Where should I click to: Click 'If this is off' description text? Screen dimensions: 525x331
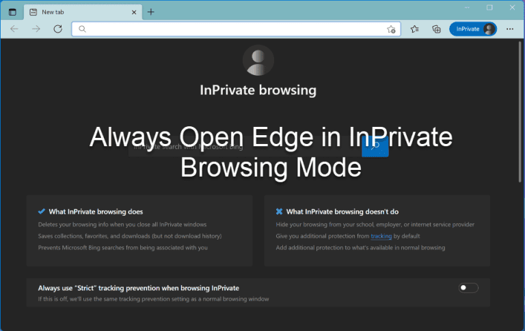coord(153,299)
